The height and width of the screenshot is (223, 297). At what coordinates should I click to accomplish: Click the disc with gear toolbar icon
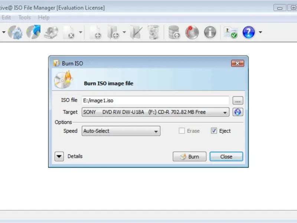click(15, 32)
